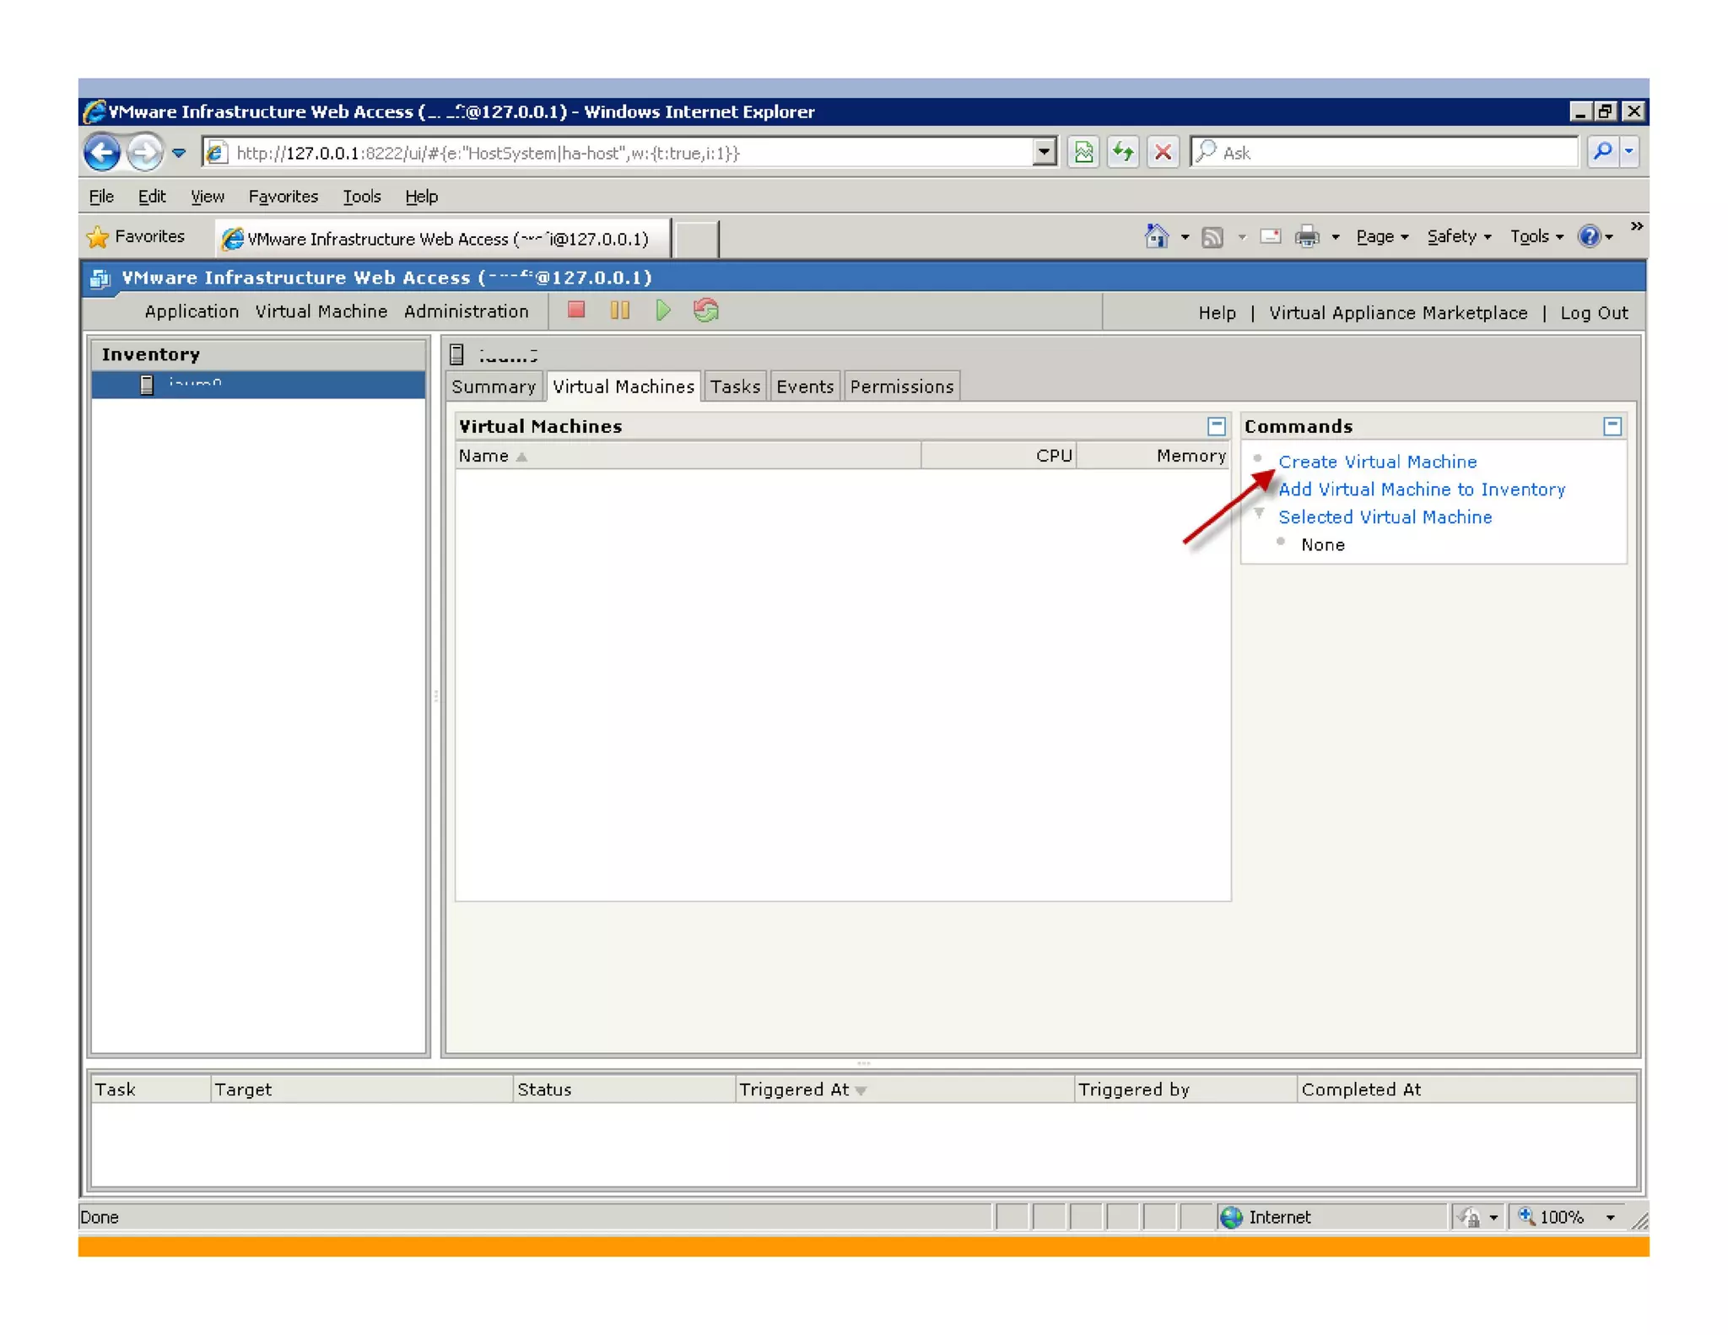Open the address bar dropdown arrow
The image size is (1728, 1335).
[1044, 153]
